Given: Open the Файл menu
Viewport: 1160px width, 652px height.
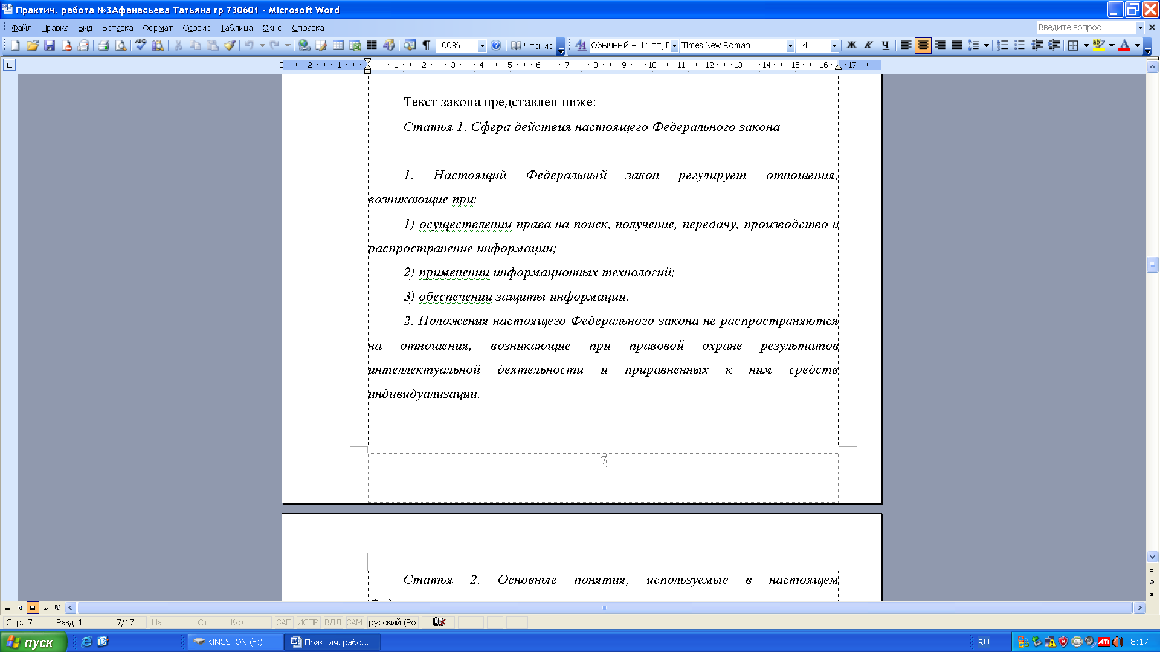Looking at the screenshot, I should tap(22, 28).
